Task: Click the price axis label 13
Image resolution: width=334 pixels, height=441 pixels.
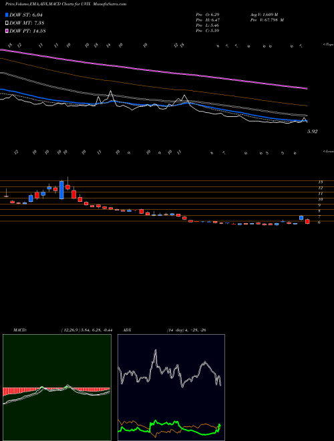Action: [x=321, y=182]
